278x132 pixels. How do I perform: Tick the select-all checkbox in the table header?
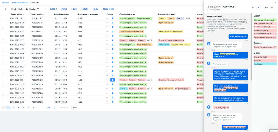3,14
